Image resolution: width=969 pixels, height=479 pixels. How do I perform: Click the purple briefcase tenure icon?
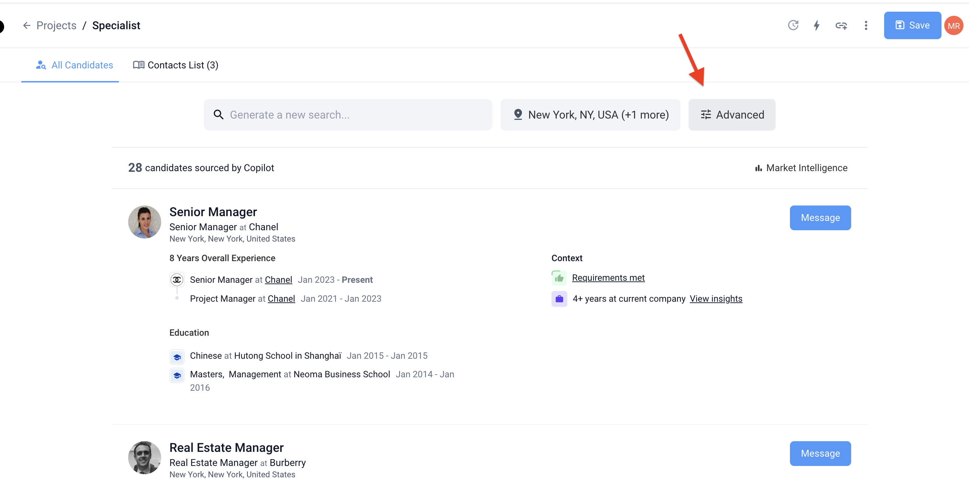[x=559, y=299]
